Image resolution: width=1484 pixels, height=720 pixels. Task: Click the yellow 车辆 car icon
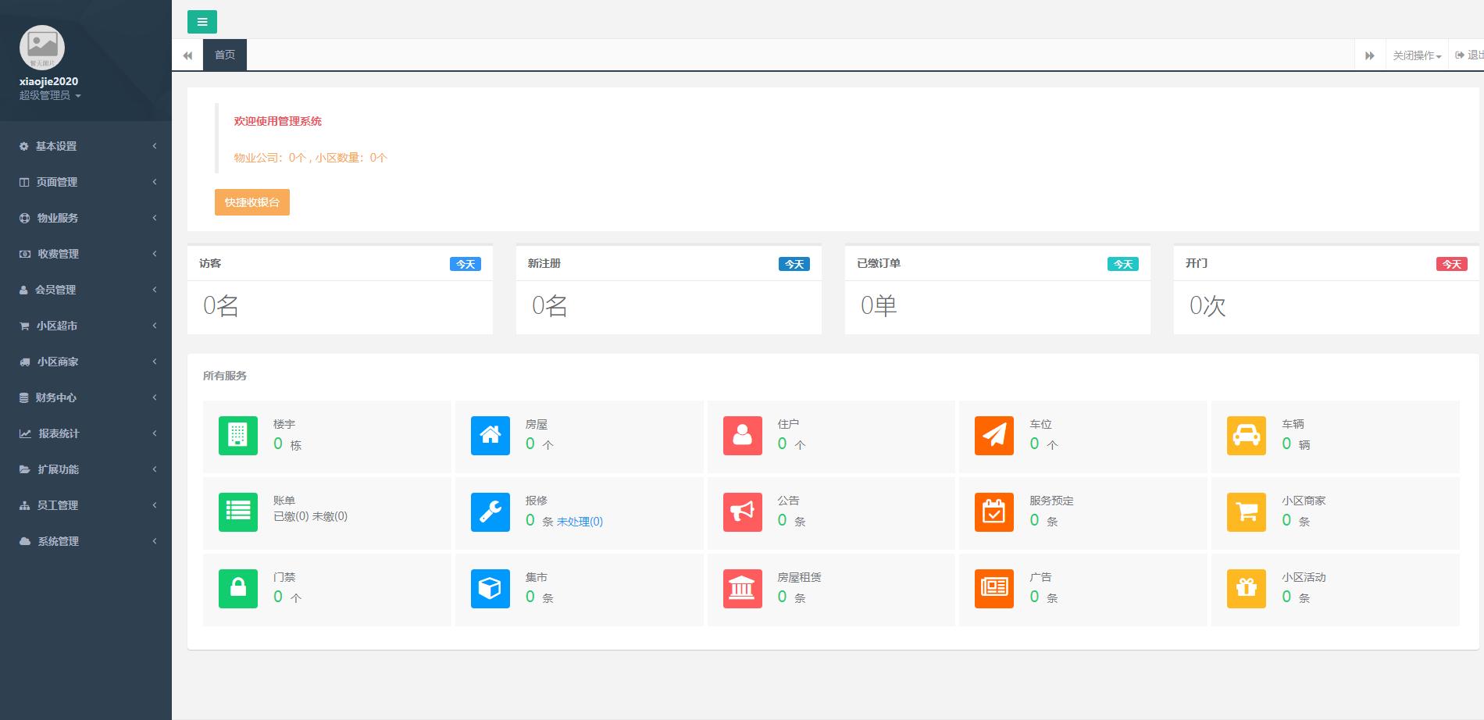[1247, 436]
